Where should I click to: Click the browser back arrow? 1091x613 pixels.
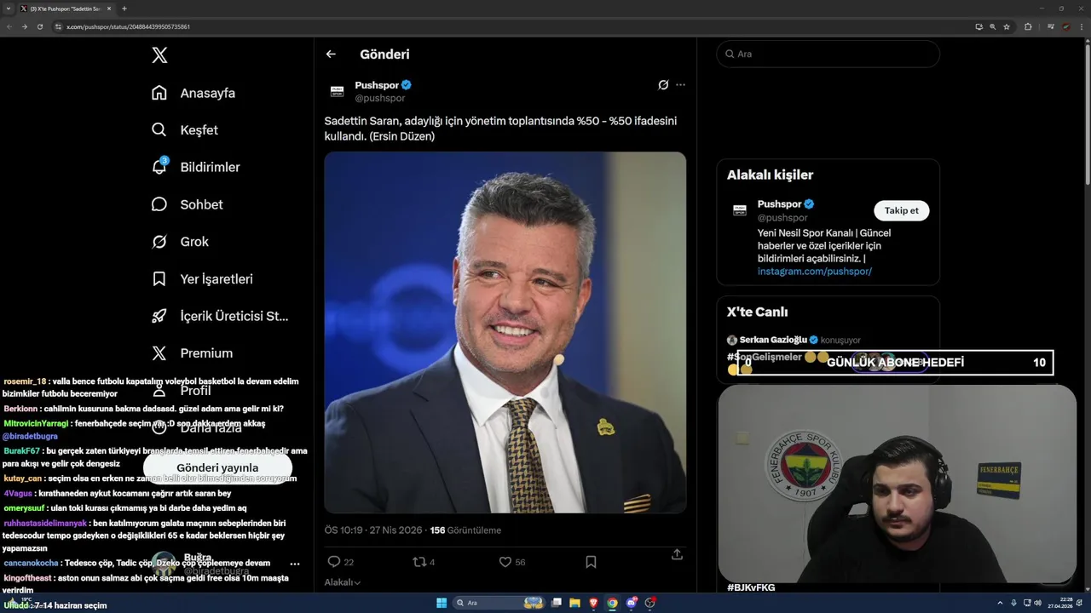coord(9,26)
